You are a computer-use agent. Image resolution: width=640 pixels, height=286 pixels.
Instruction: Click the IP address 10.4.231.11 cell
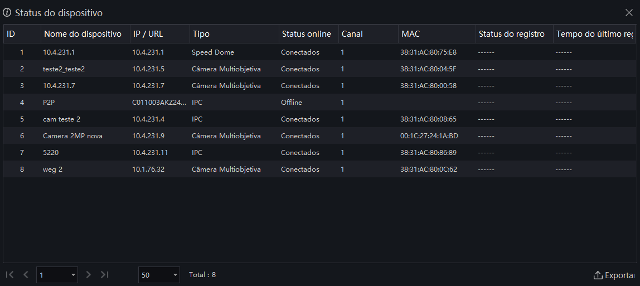150,153
